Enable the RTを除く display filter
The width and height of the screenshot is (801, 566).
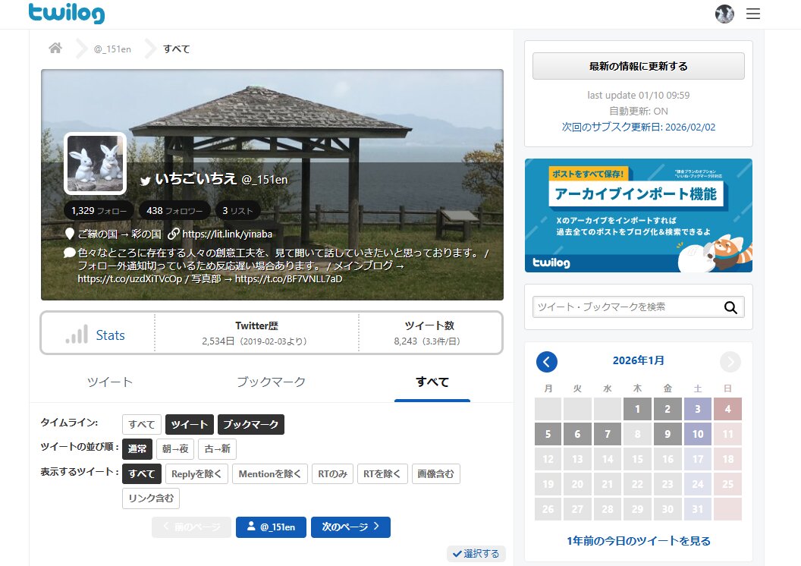(x=382, y=474)
